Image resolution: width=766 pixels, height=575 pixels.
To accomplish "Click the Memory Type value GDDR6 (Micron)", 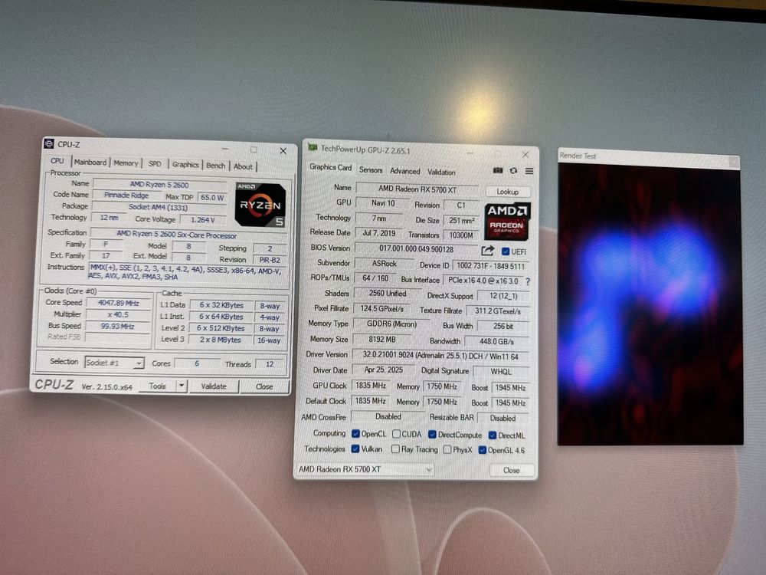I will 391,324.
